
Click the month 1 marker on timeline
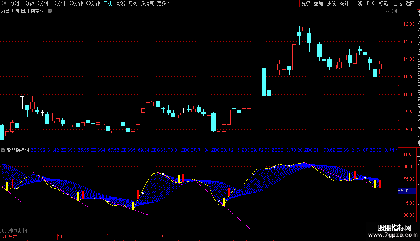(x=275, y=237)
